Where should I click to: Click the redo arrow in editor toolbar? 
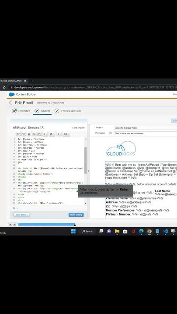click(x=24, y=134)
